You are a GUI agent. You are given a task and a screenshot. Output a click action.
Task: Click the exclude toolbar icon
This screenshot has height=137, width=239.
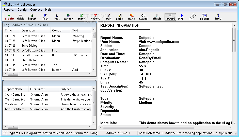pyautogui.click(x=68, y=17)
